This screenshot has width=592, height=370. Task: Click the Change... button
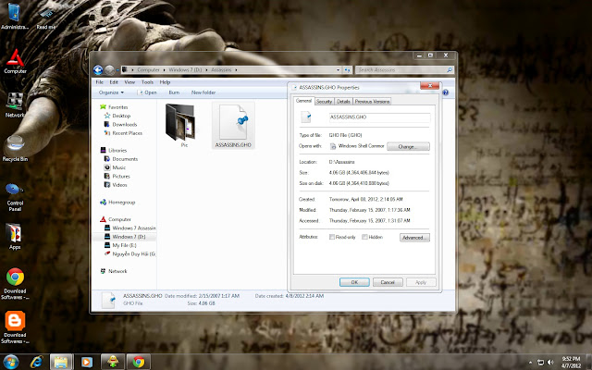[408, 146]
